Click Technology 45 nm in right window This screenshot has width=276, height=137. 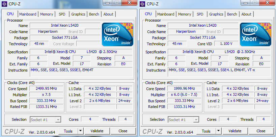click(177, 44)
